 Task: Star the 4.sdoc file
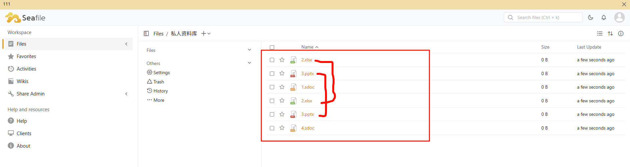click(x=282, y=128)
